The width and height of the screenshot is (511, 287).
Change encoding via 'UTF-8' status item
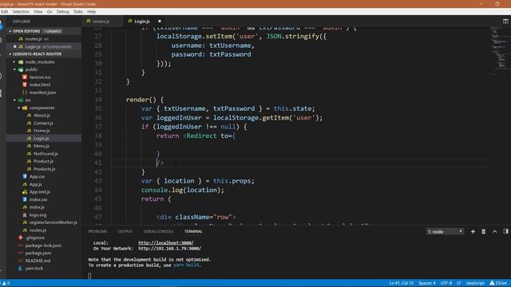click(x=446, y=283)
